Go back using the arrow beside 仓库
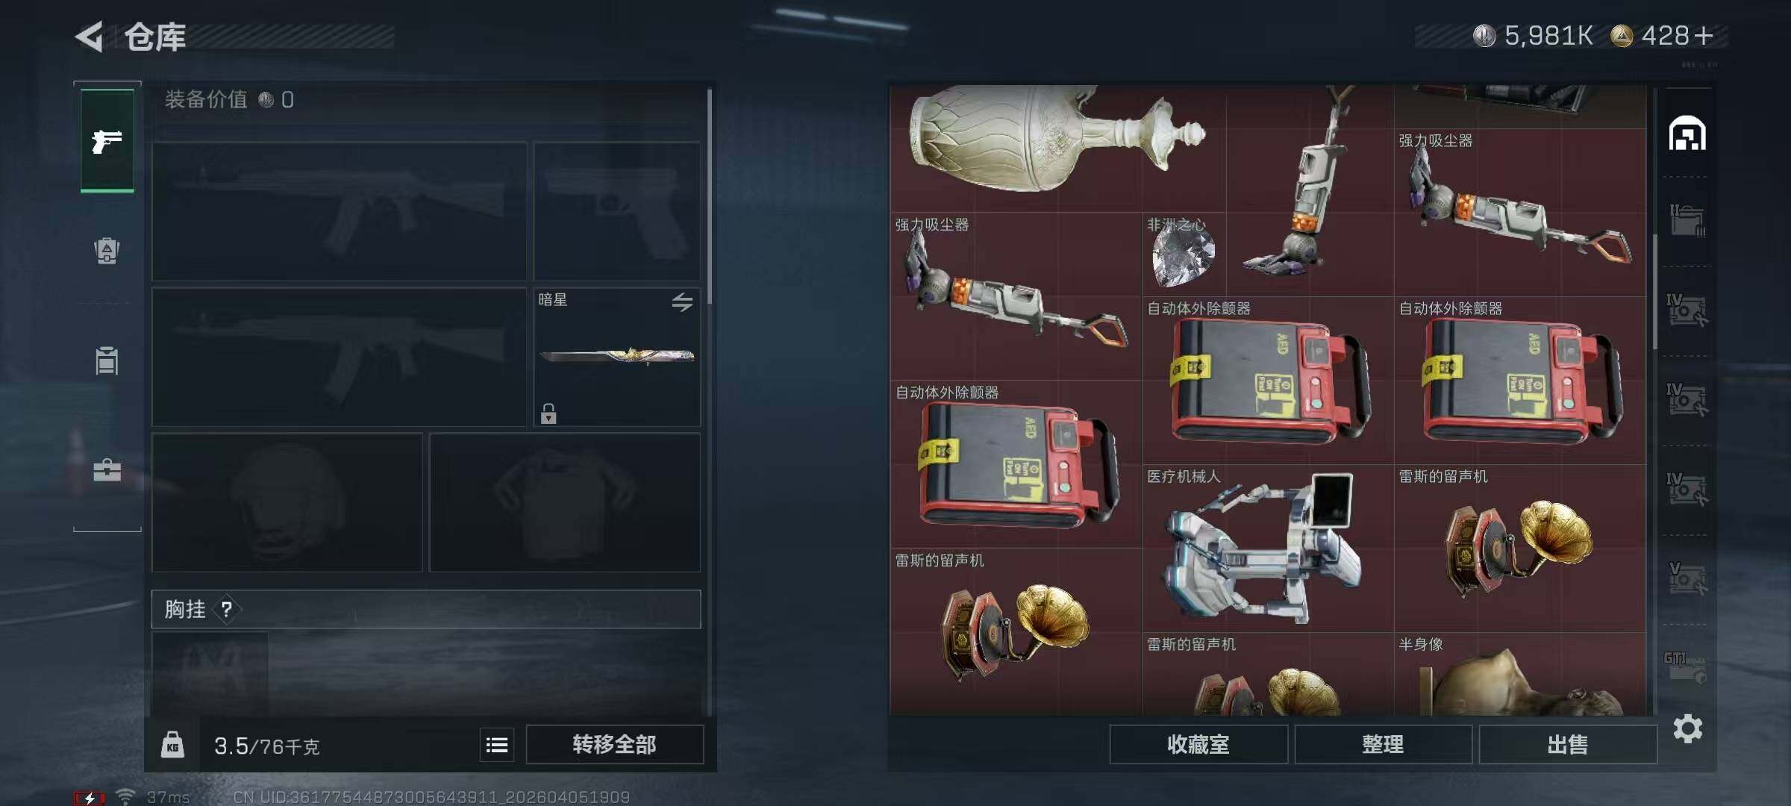This screenshot has width=1791, height=806. tap(90, 37)
